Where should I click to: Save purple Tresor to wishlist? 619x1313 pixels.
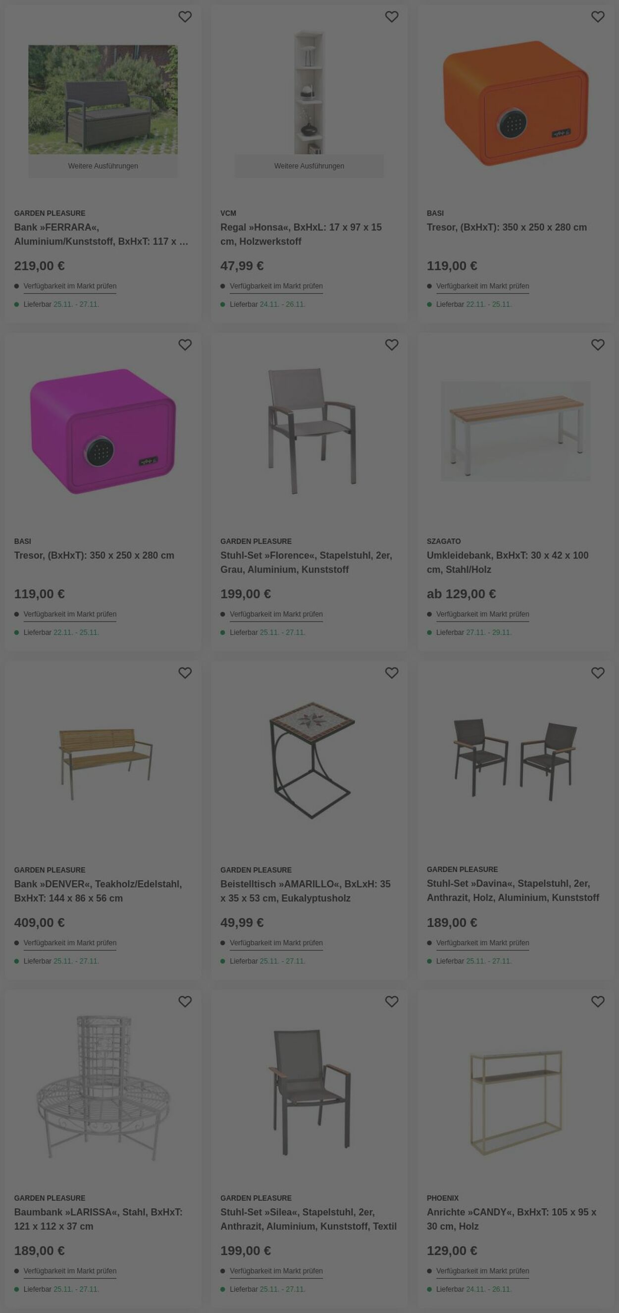pyautogui.click(x=185, y=345)
